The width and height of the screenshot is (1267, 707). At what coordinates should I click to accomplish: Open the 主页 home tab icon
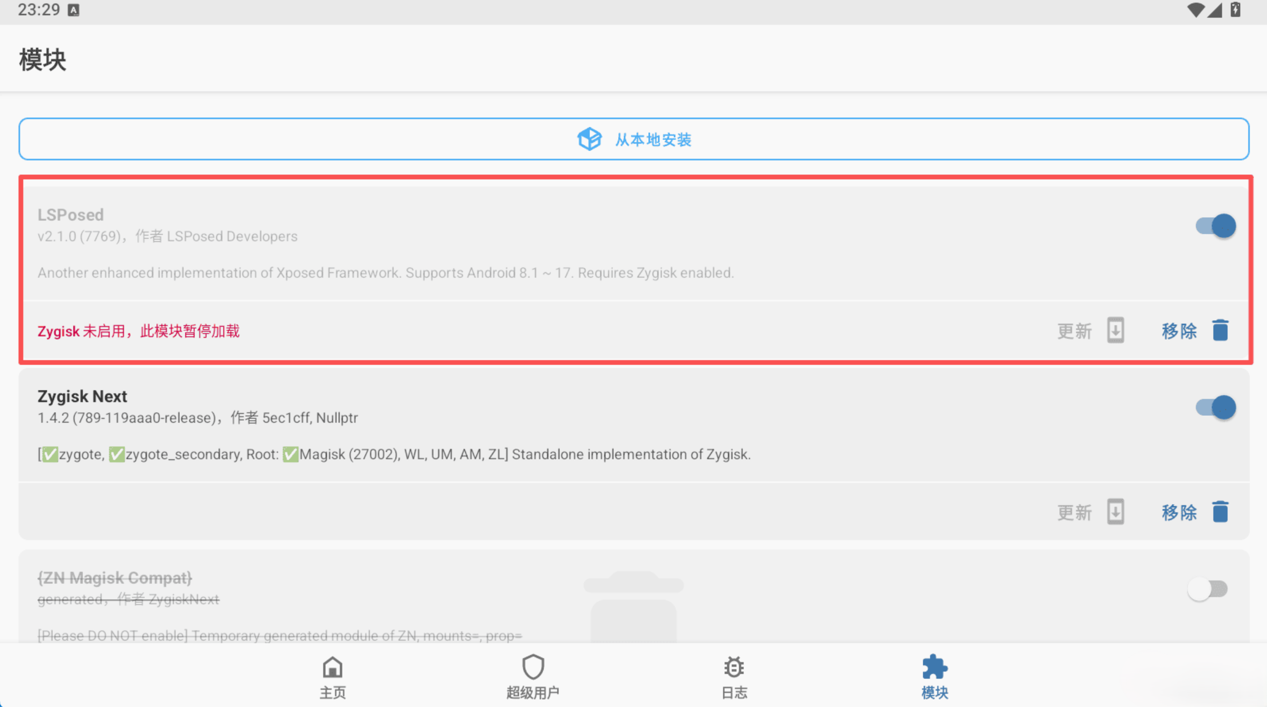pos(333,667)
